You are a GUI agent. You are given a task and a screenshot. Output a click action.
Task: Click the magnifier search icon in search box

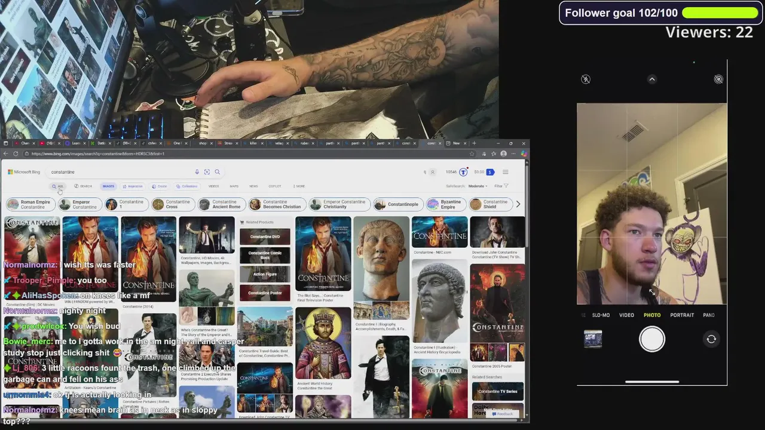point(217,172)
